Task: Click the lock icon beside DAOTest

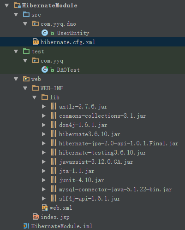Action: click(x=52, y=70)
